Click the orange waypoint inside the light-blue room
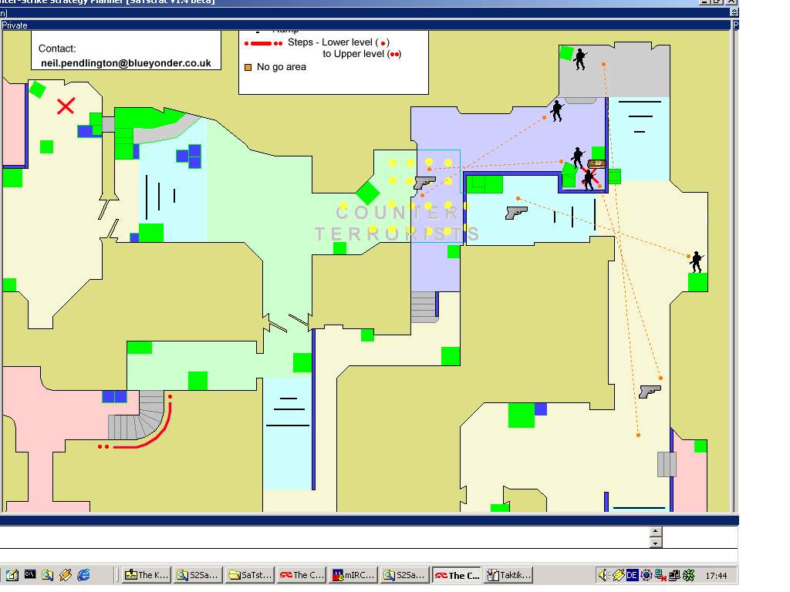 [518, 198]
